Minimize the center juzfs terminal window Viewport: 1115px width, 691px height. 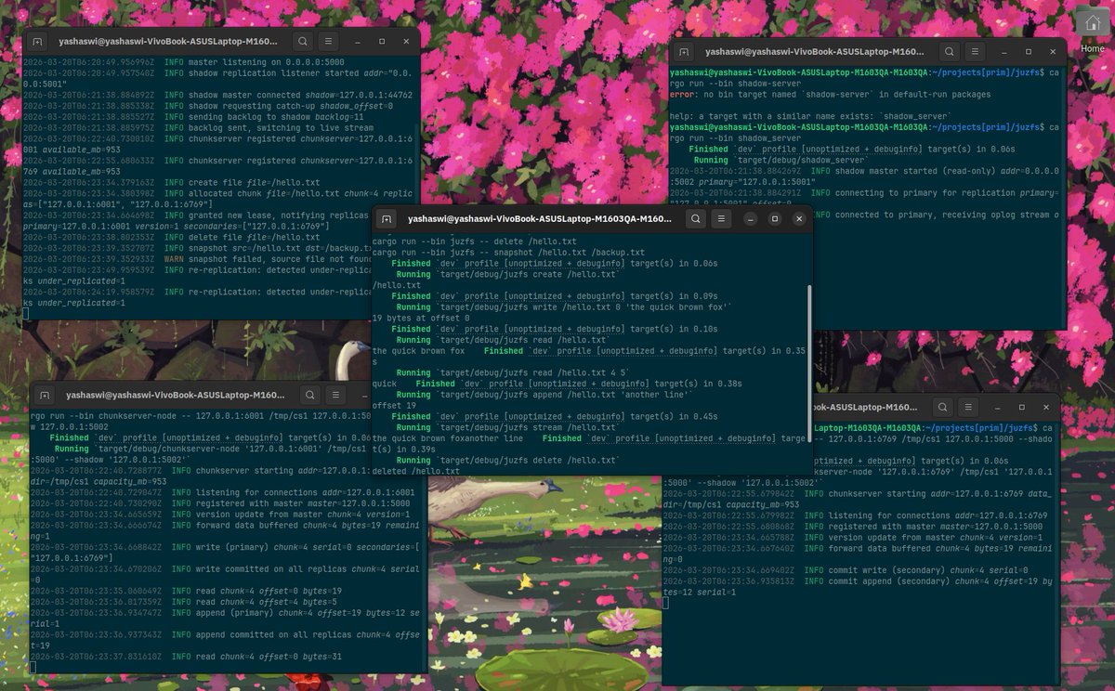pos(750,218)
